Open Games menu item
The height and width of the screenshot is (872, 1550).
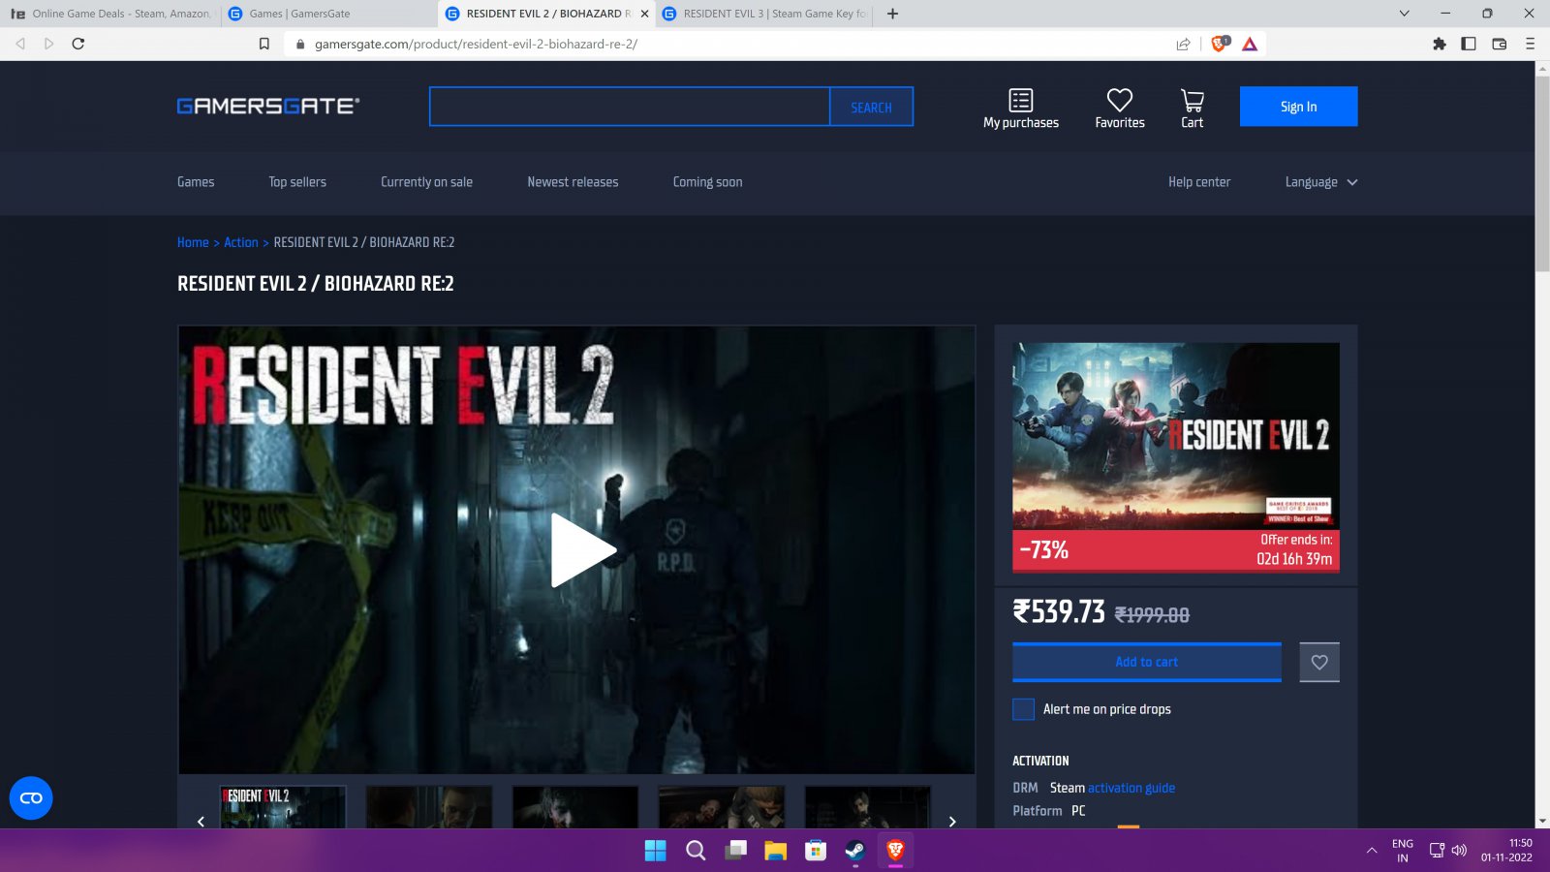tap(196, 182)
